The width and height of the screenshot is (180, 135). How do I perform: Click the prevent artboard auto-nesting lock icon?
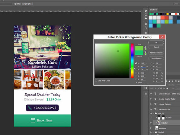tap(164, 88)
